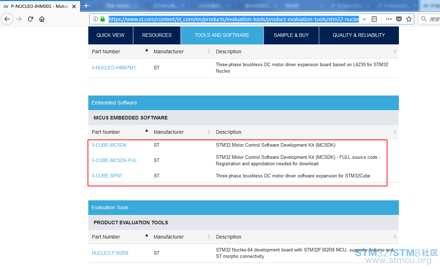Switch to the RESOURCES tab
Image resolution: width=440 pixels, height=269 pixels.
[157, 35]
